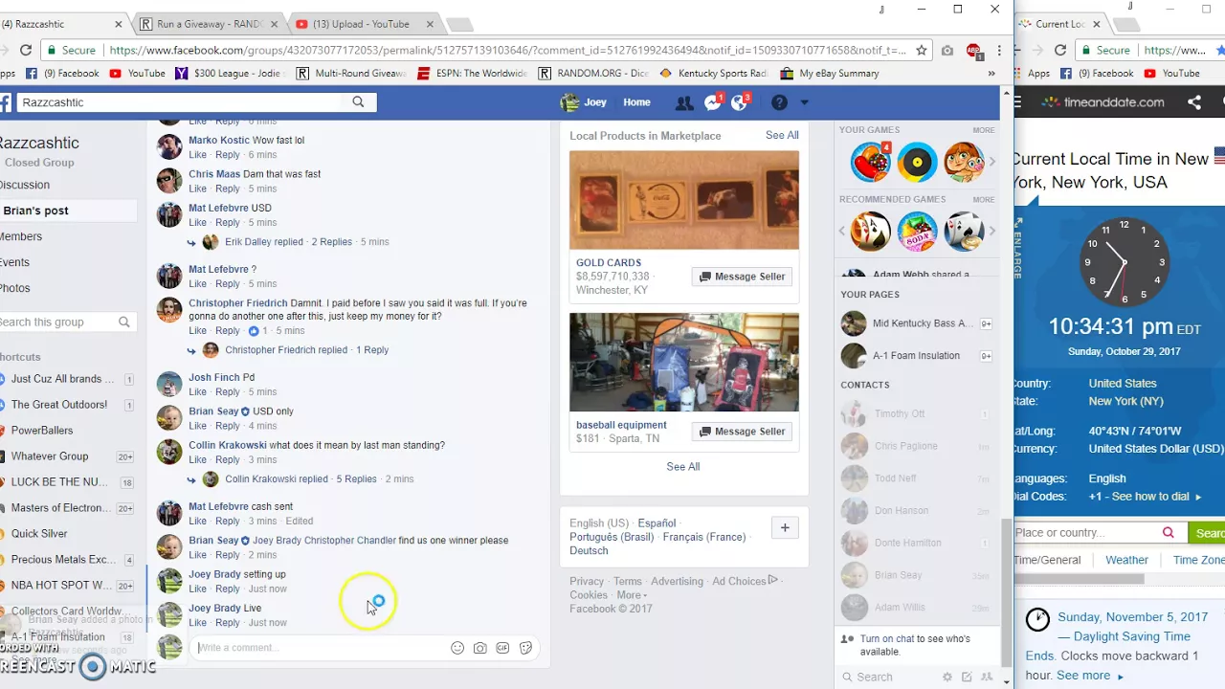Select the Weather tab on timeanddate
The height and width of the screenshot is (689, 1225).
1126,560
